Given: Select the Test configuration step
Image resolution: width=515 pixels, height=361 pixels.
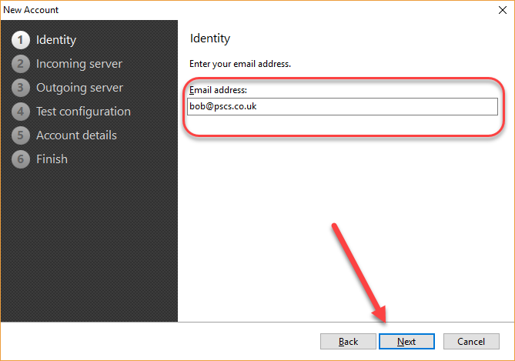Looking at the screenshot, I should (x=83, y=112).
